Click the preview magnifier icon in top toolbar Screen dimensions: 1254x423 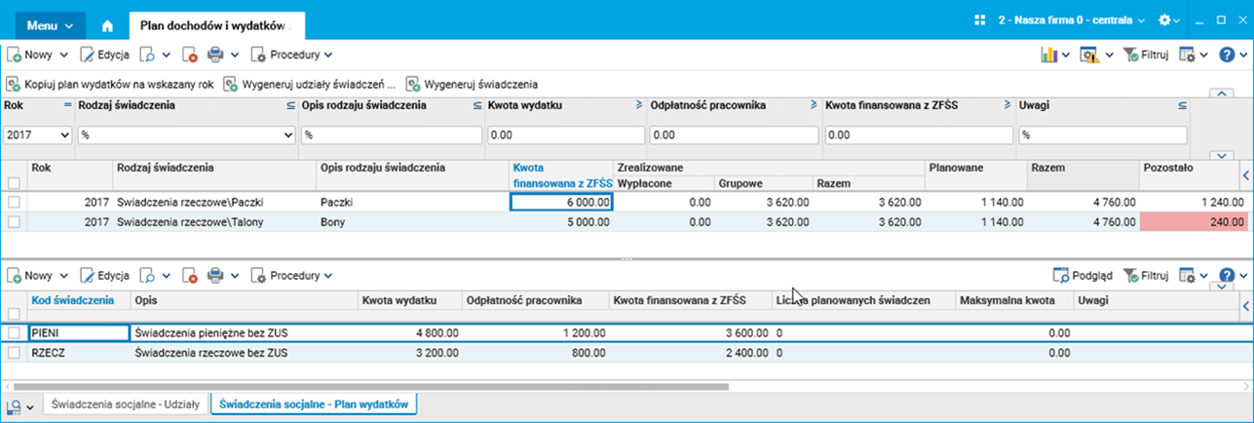coord(147,55)
